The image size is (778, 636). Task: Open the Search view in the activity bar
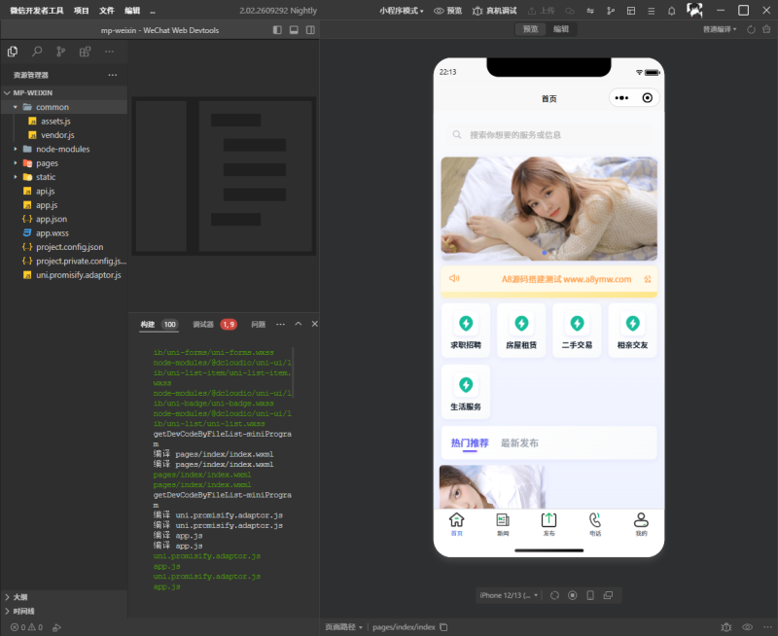[37, 52]
